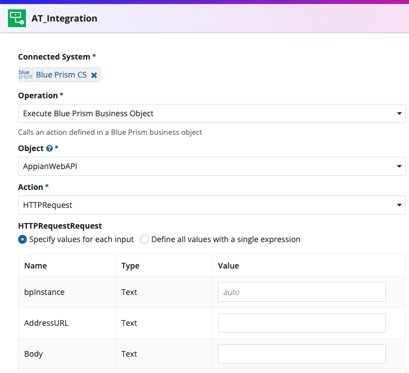Click the Connected System label

(x=54, y=57)
